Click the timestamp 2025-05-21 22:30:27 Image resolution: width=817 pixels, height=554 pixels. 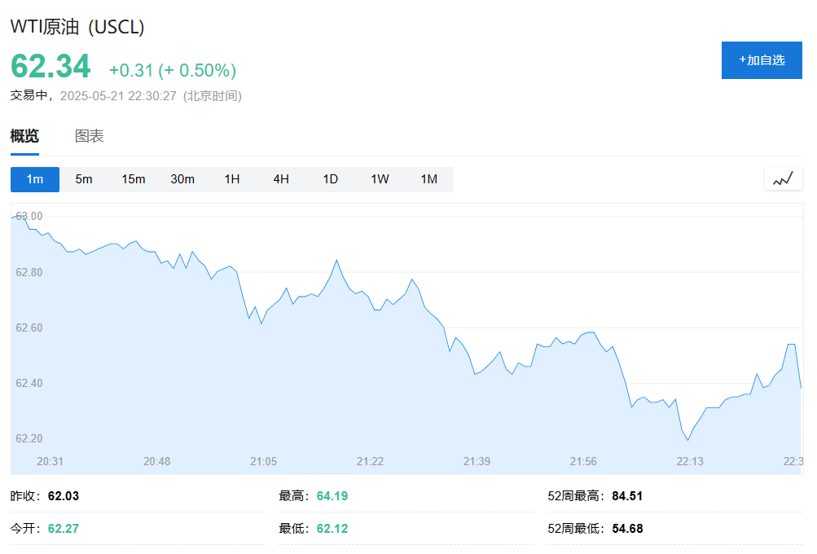(118, 96)
